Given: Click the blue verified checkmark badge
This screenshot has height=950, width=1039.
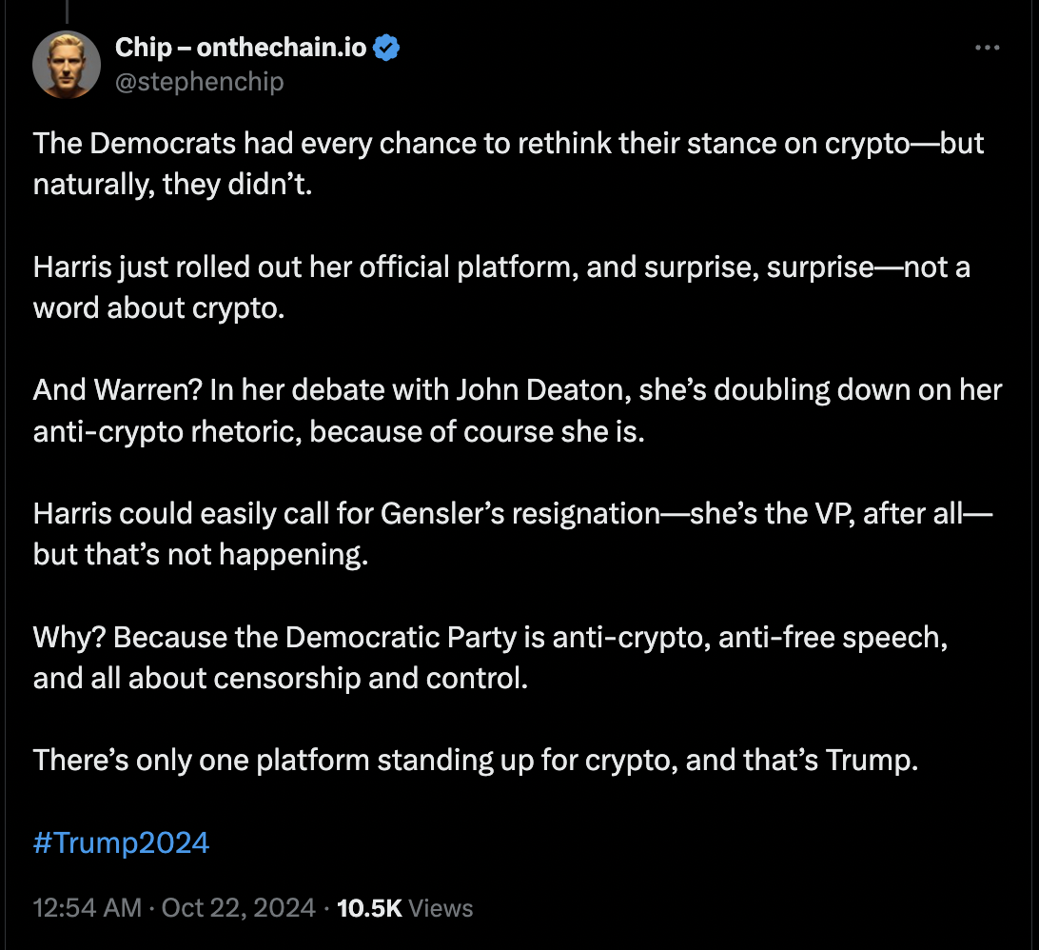Looking at the screenshot, I should 386,48.
